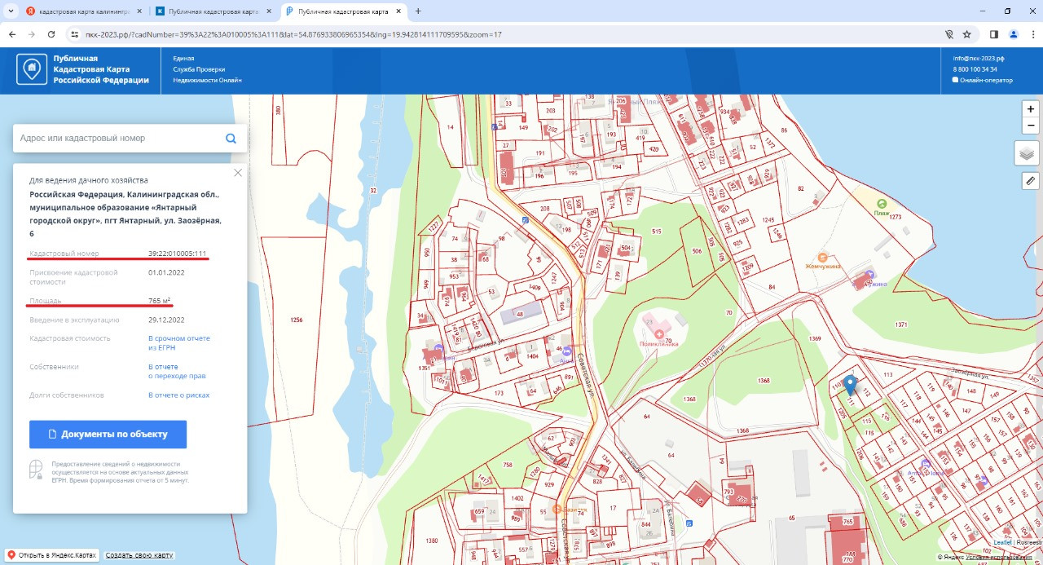Open the В срочном отчете link

178,338
